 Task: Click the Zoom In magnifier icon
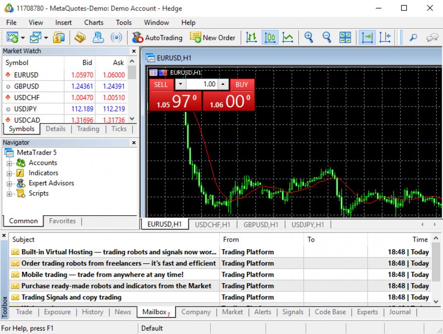[x=309, y=37]
